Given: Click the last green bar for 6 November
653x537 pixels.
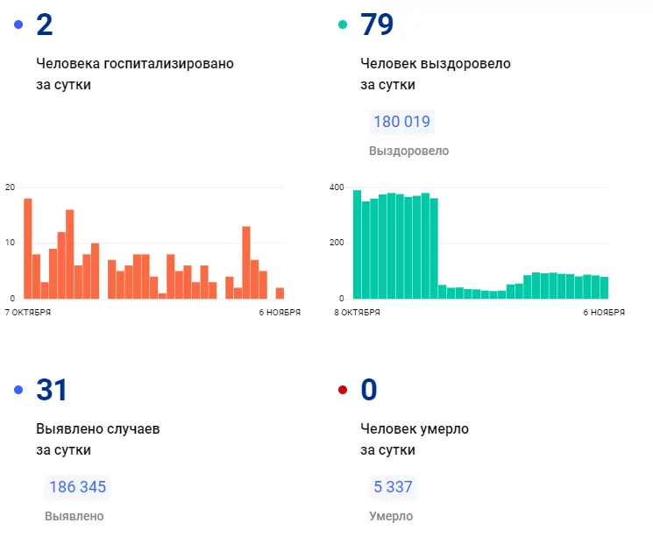Looking at the screenshot, I should (x=604, y=287).
